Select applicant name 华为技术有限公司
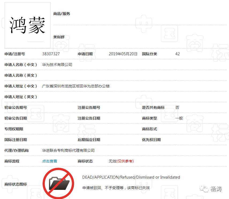 click(57, 65)
